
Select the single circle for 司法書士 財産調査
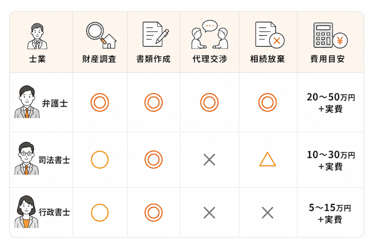[x=100, y=160]
